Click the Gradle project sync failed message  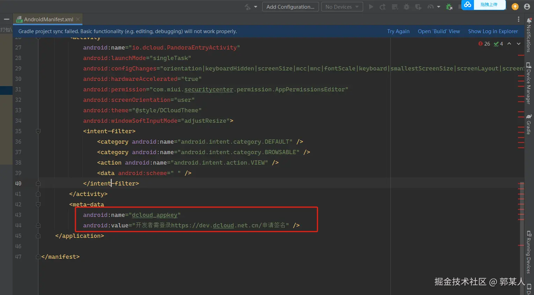click(x=127, y=31)
